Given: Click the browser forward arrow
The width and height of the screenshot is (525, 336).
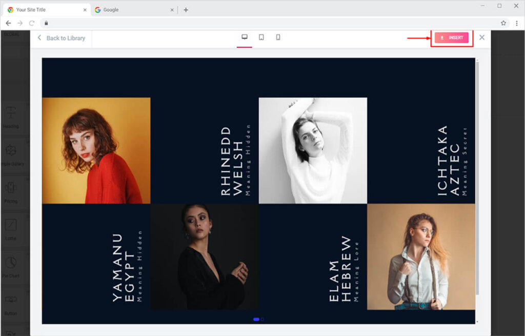Looking at the screenshot, I should [20, 23].
